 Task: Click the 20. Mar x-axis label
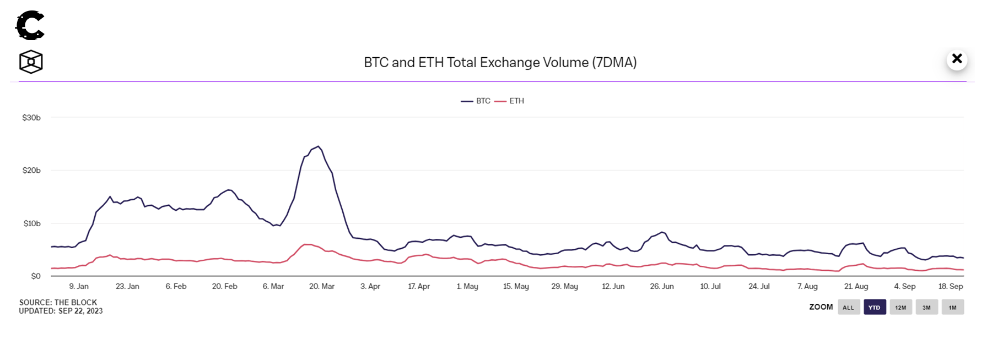pyautogui.click(x=322, y=286)
